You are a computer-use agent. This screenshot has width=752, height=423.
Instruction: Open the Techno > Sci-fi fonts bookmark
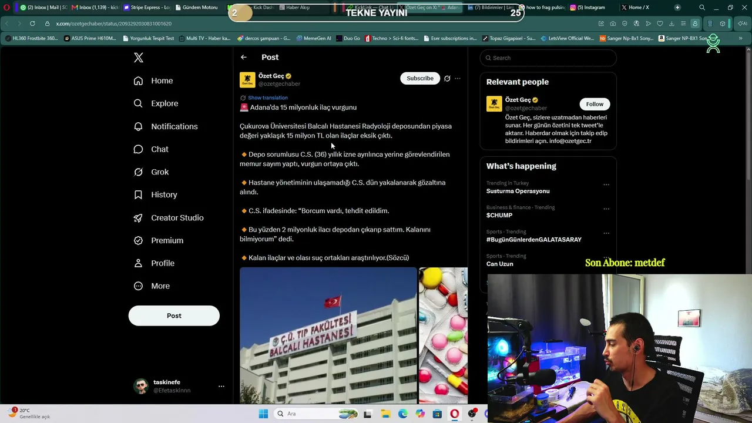click(392, 38)
